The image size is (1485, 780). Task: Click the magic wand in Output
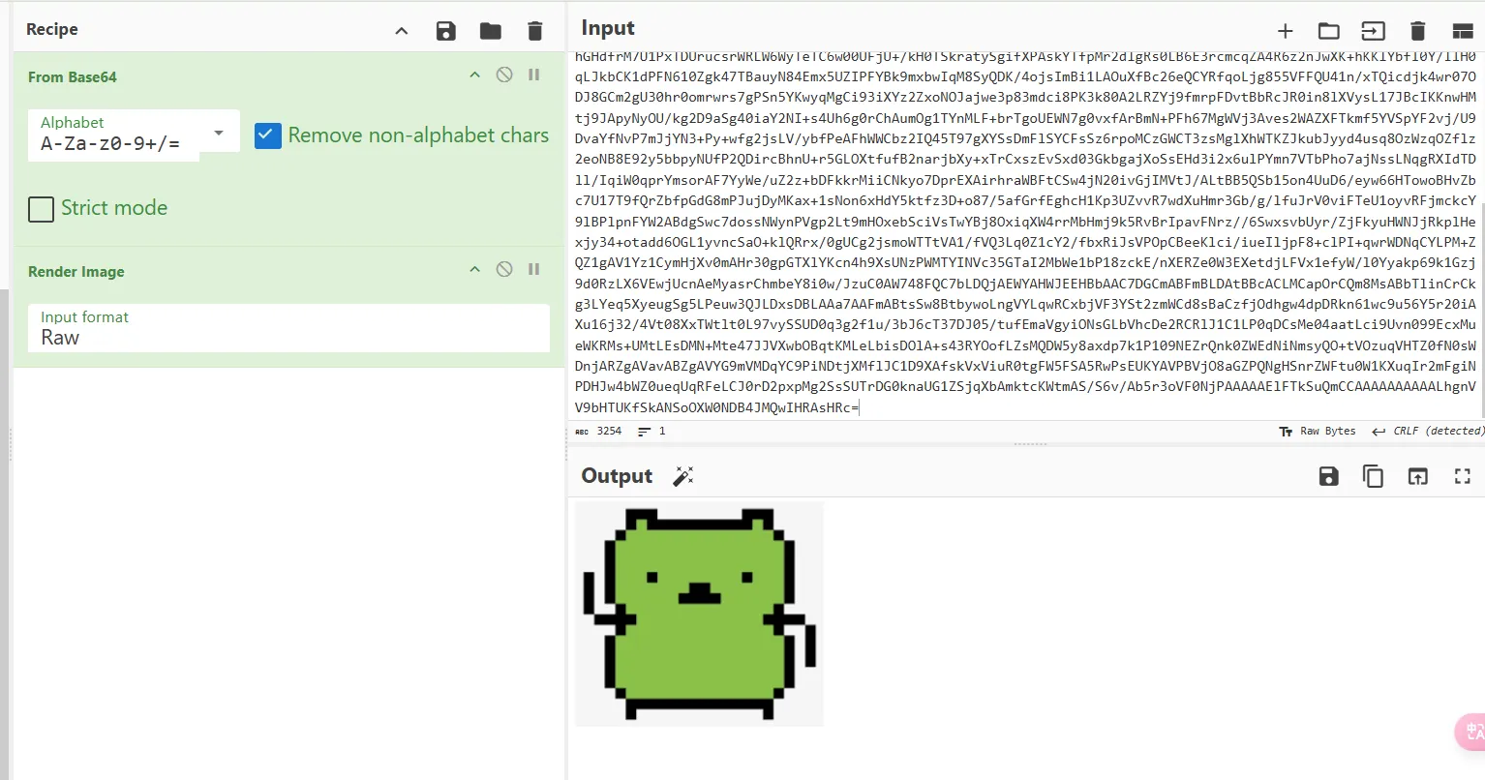coord(683,476)
